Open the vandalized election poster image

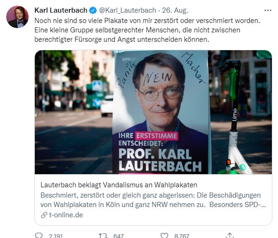coord(153,112)
